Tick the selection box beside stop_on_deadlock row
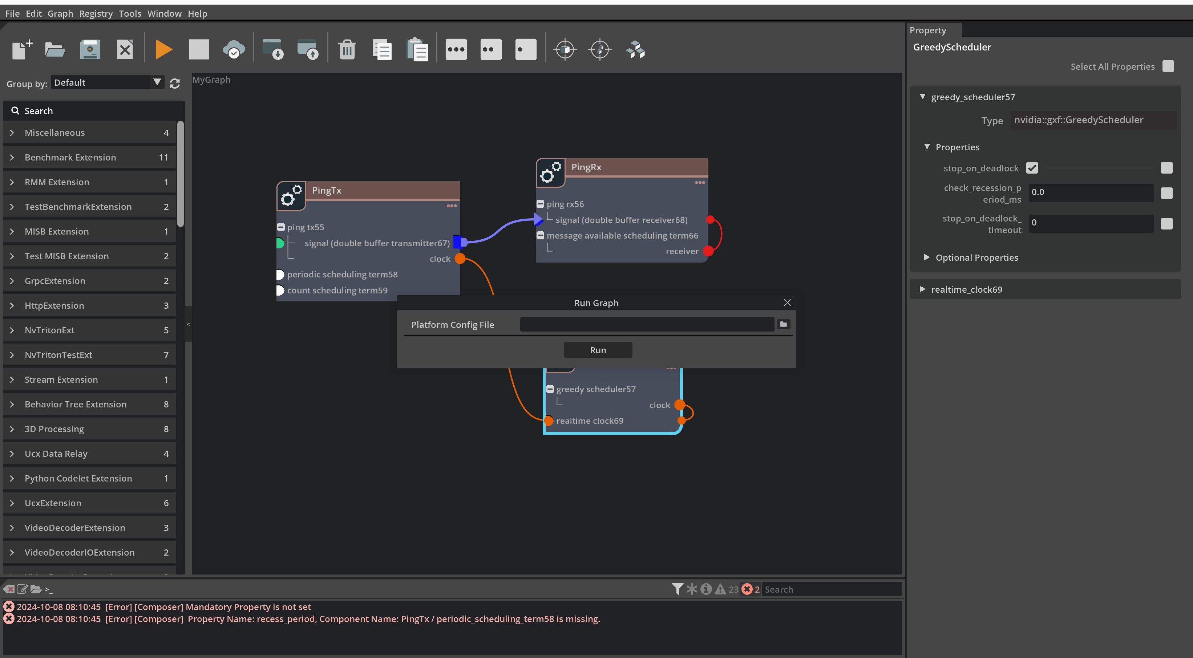Image resolution: width=1193 pixels, height=658 pixels. (1166, 168)
